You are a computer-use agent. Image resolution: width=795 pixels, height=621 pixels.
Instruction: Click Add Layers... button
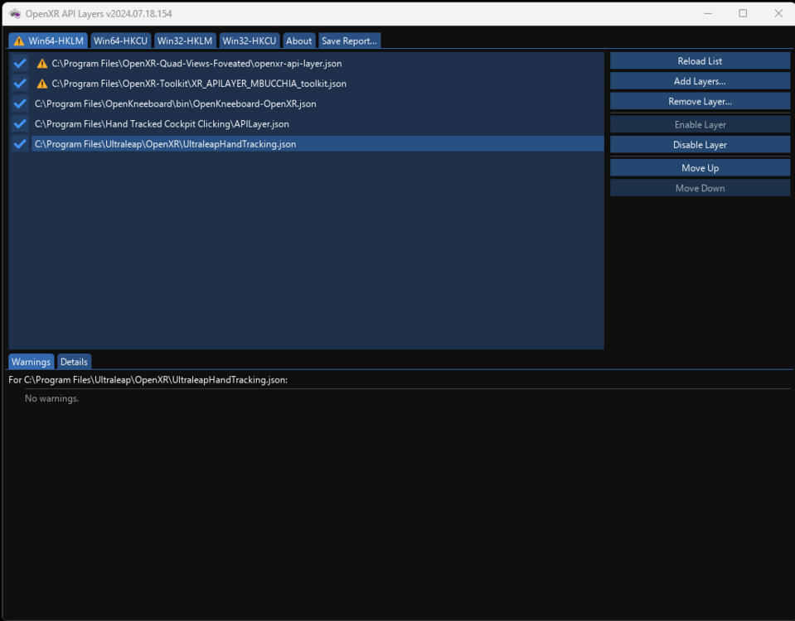tap(700, 81)
